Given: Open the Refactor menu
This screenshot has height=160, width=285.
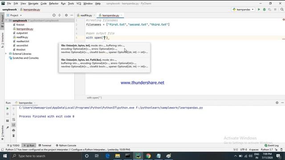Looking at the screenshot, I should 53,4.
